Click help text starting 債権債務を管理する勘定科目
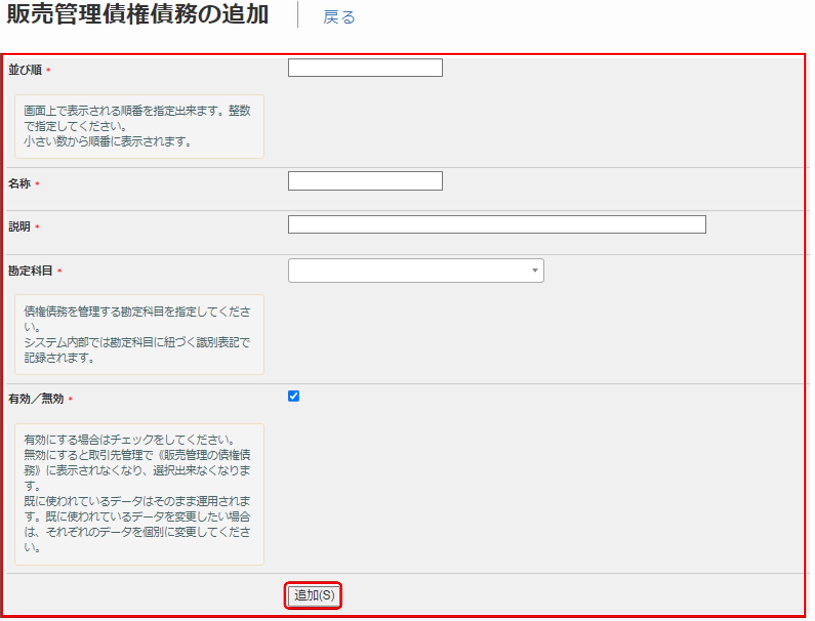This screenshot has width=815, height=621. click(x=137, y=334)
